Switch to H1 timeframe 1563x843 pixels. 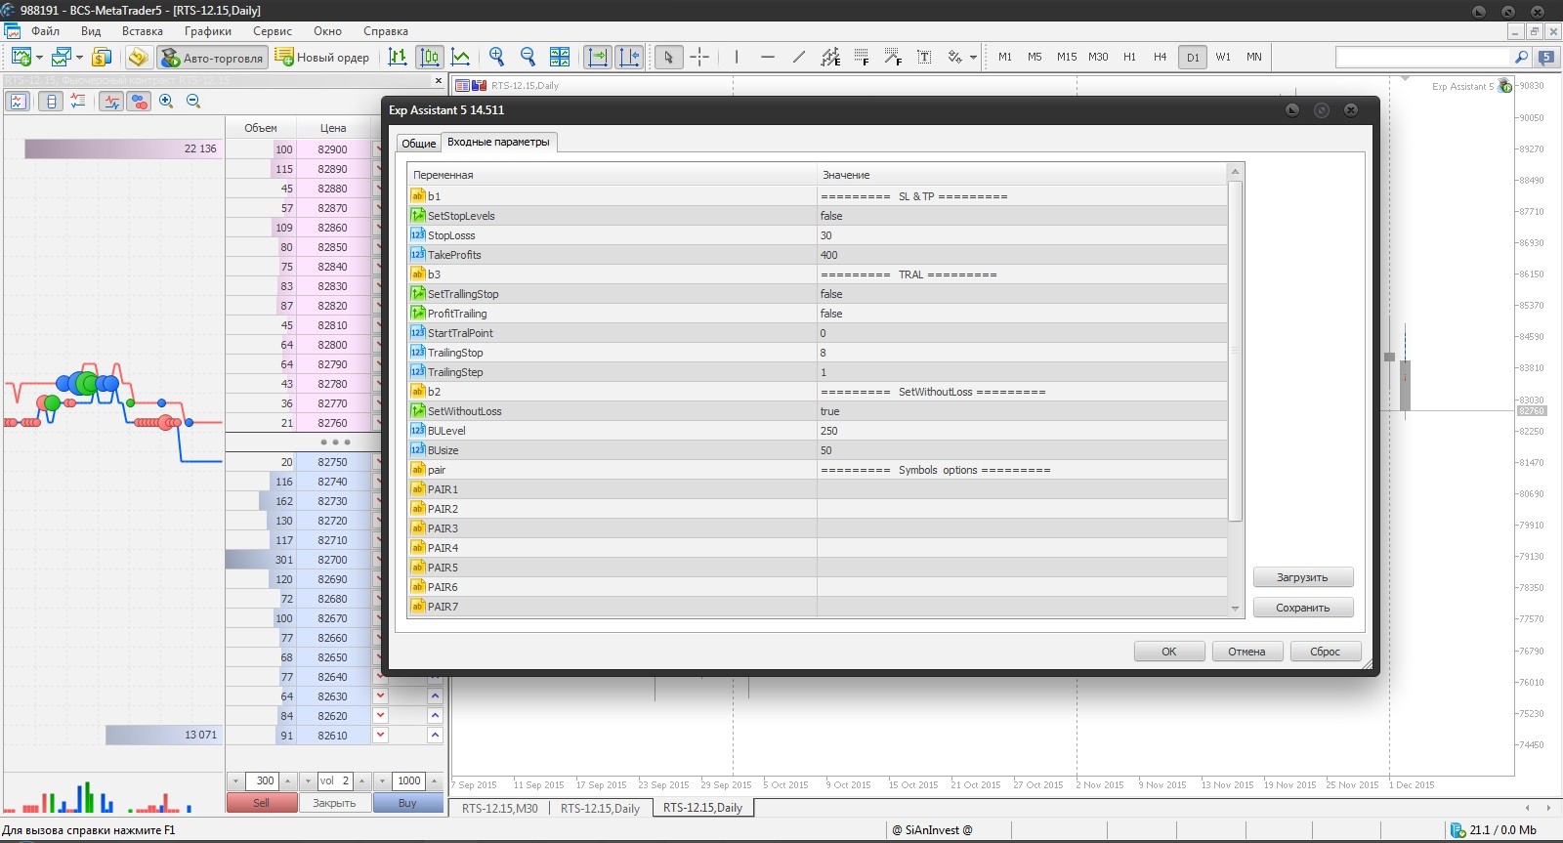[1129, 57]
